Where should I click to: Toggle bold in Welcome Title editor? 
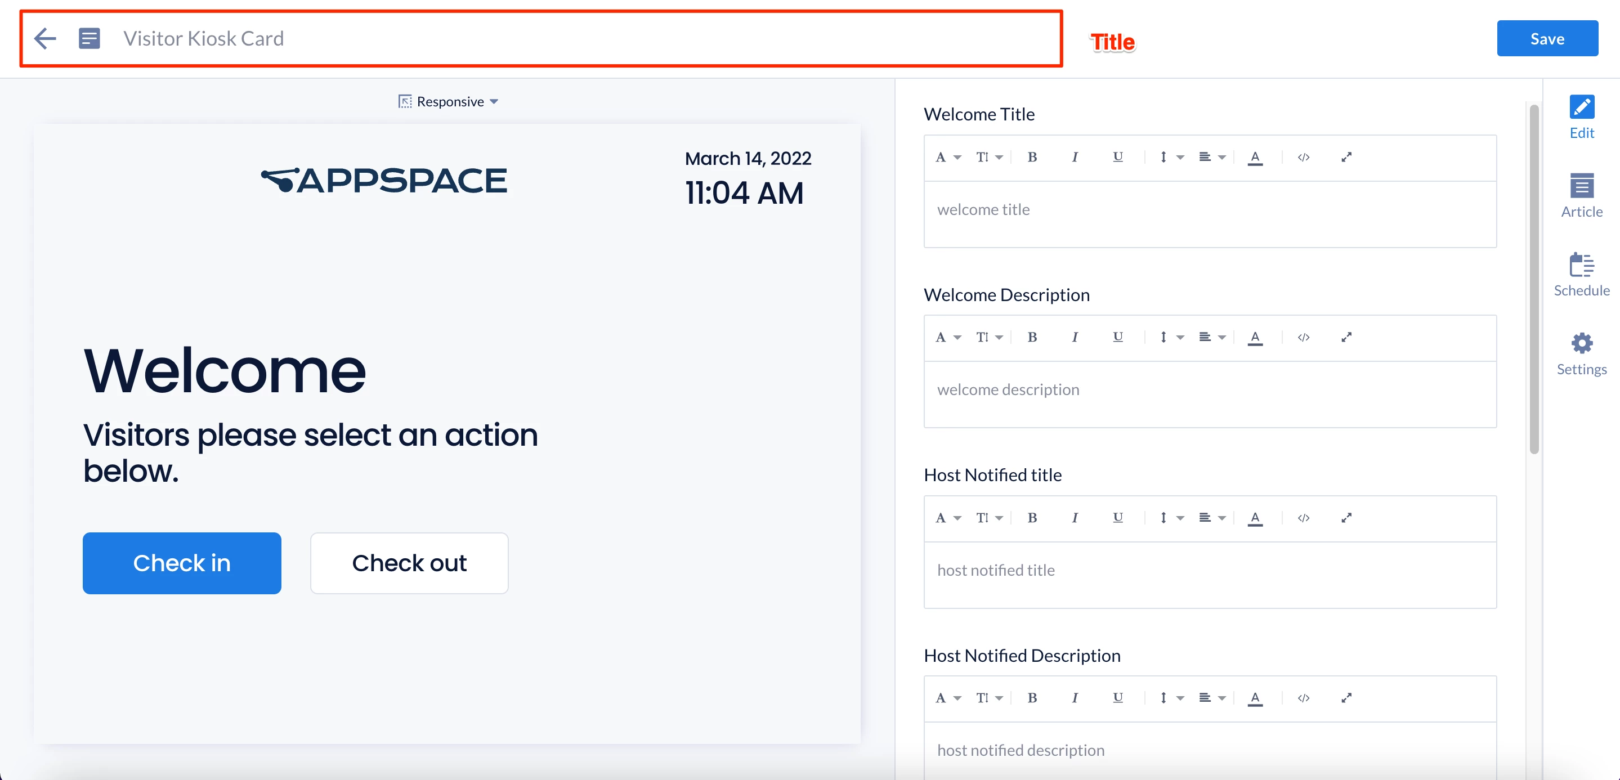point(1032,157)
